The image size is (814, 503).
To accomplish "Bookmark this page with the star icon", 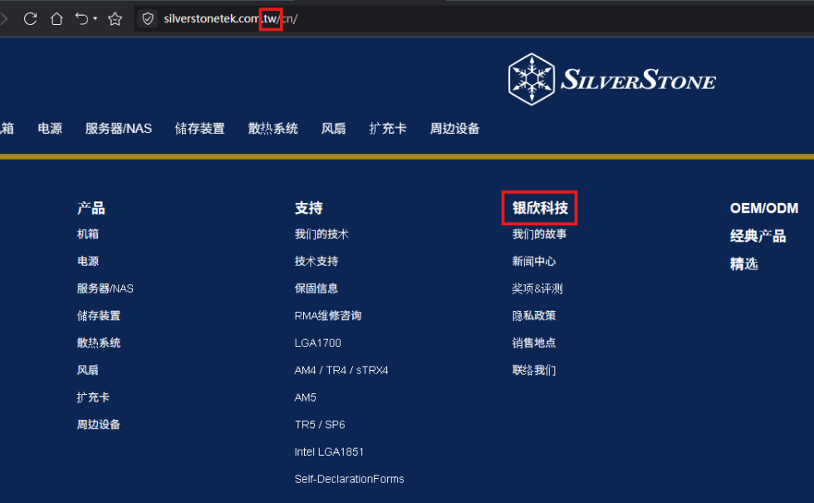I will click(115, 18).
